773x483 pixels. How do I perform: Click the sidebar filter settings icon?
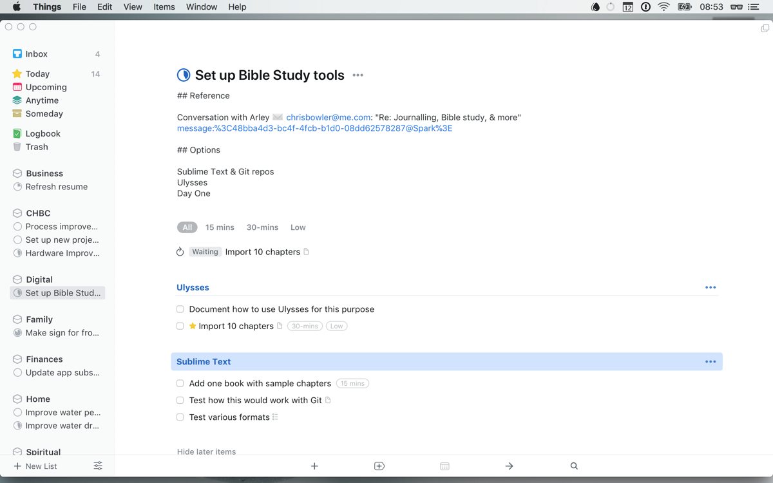(98, 466)
